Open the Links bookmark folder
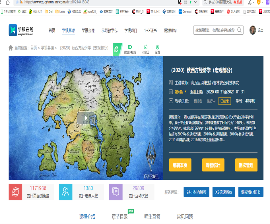 point(60,12)
